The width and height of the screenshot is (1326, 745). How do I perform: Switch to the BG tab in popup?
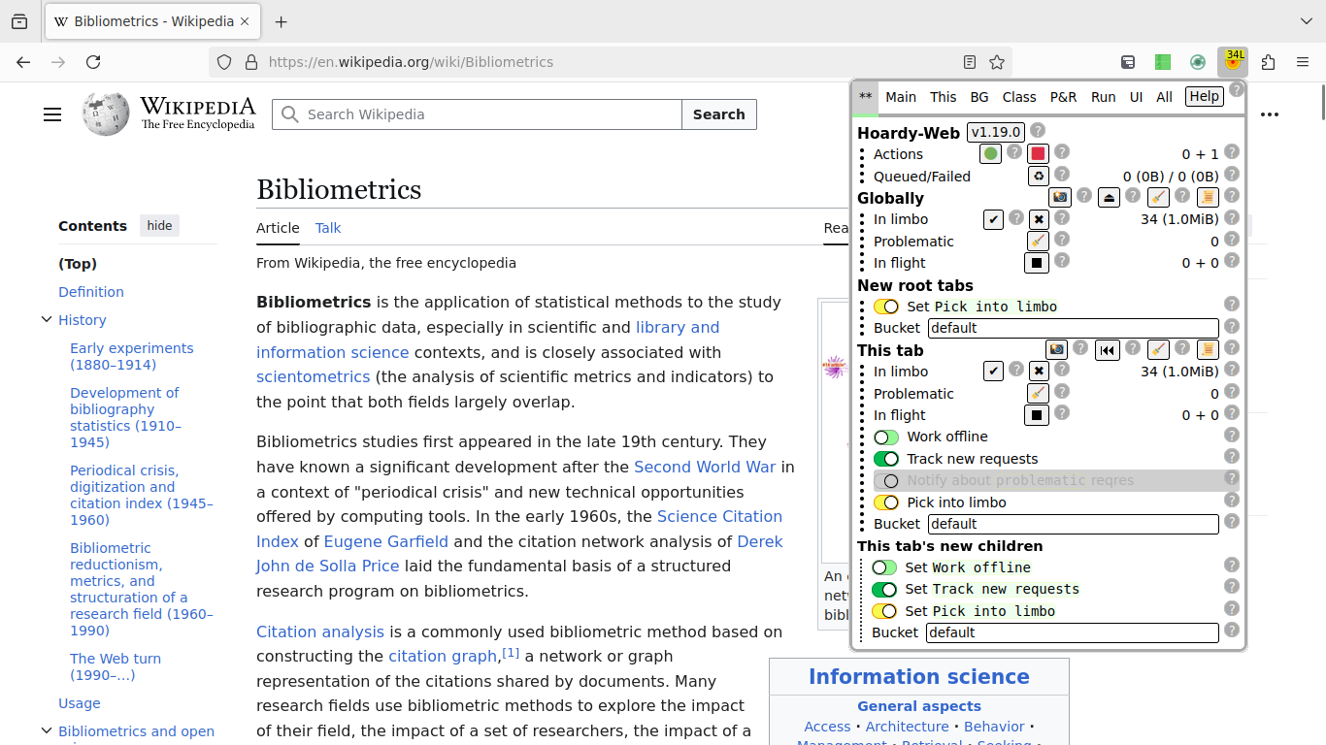pyautogui.click(x=979, y=97)
